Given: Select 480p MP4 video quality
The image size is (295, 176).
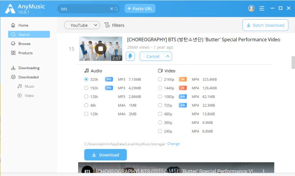Looking at the screenshot, I should pyautogui.click(x=160, y=114).
